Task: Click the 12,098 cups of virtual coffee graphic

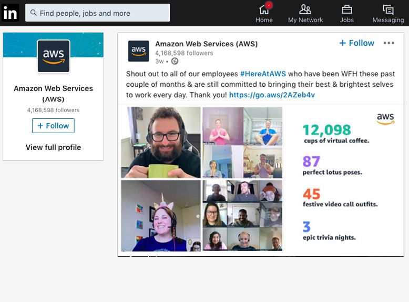Action: [336, 134]
